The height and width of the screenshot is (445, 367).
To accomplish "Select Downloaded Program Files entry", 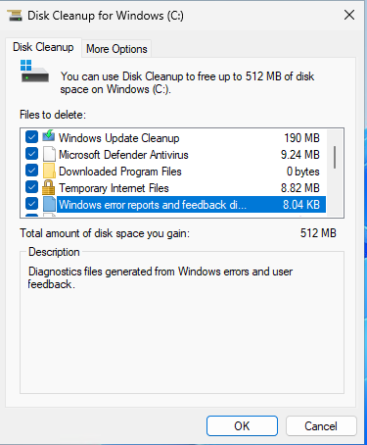I will click(175, 172).
